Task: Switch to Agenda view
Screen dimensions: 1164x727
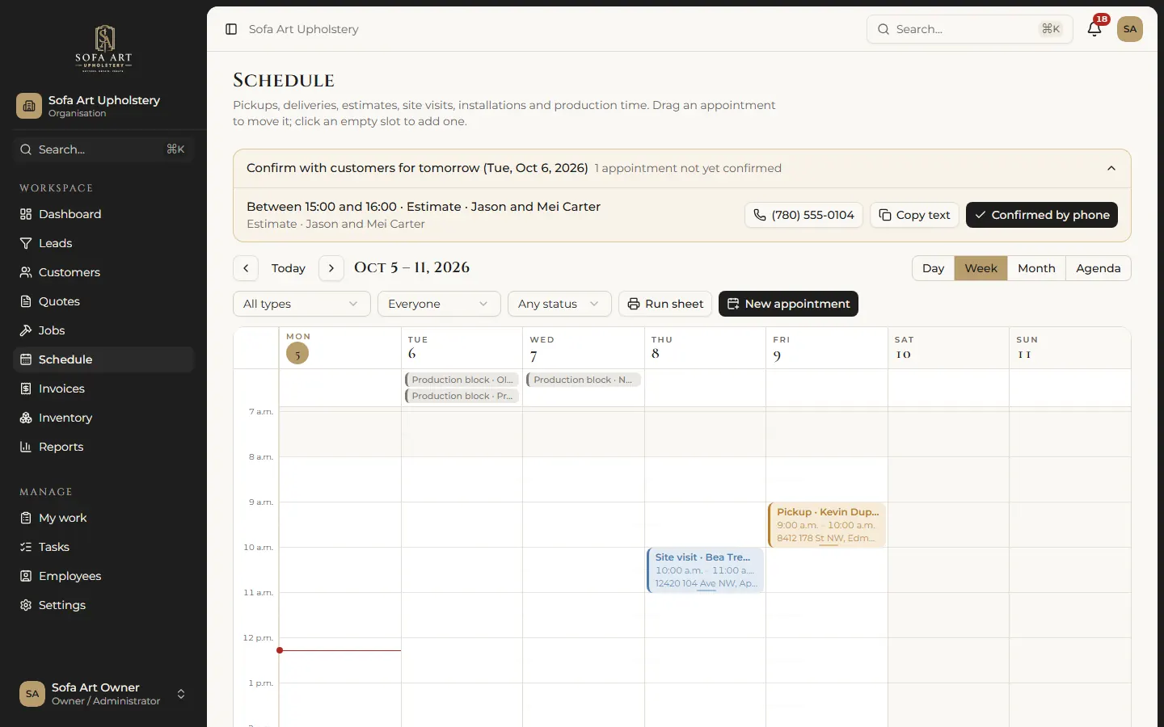Action: [x=1098, y=268]
